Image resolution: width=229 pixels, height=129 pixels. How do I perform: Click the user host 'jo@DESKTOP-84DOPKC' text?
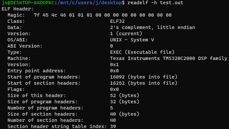28,3
